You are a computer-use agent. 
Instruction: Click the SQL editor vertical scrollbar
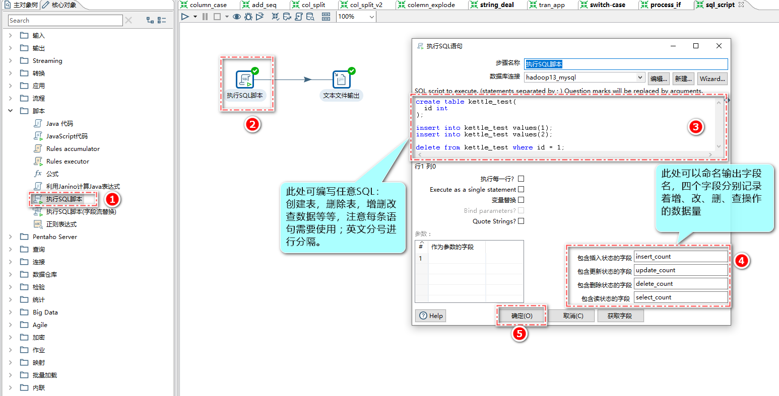click(719, 124)
